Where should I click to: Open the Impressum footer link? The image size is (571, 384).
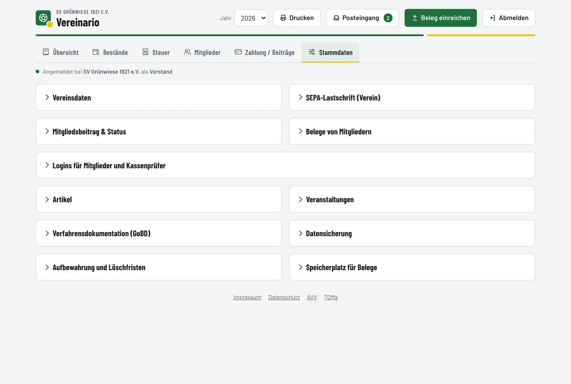tap(247, 297)
